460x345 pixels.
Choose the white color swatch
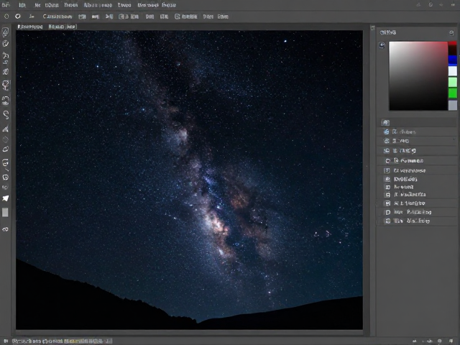coord(452,70)
